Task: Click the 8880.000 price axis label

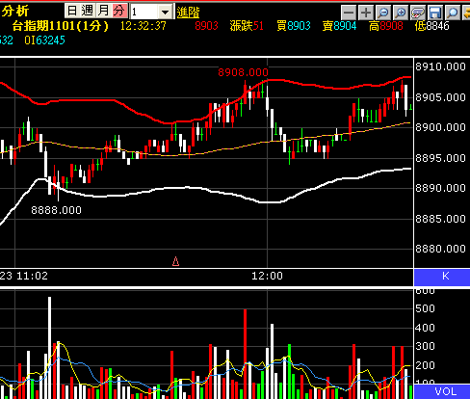Action: point(440,249)
